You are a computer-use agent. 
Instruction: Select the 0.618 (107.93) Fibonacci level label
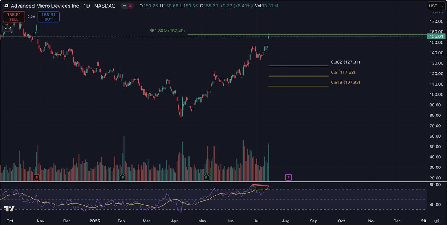(345, 82)
